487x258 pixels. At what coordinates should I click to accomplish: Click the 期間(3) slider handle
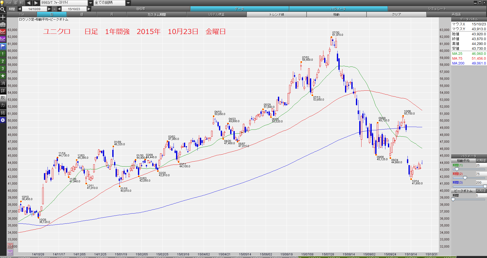click(485, 187)
